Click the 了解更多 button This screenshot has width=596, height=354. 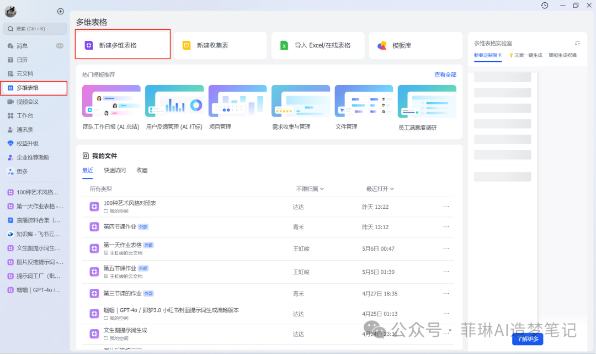(x=527, y=339)
